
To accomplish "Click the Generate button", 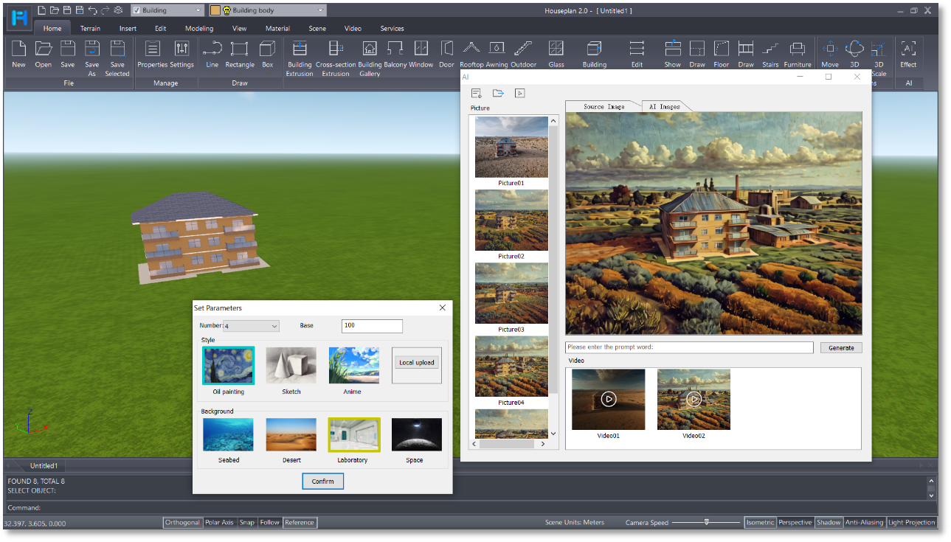I will 840,347.
